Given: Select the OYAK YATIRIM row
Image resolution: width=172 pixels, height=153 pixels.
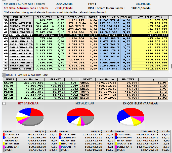Looking at the screenshot, I should (85, 54).
